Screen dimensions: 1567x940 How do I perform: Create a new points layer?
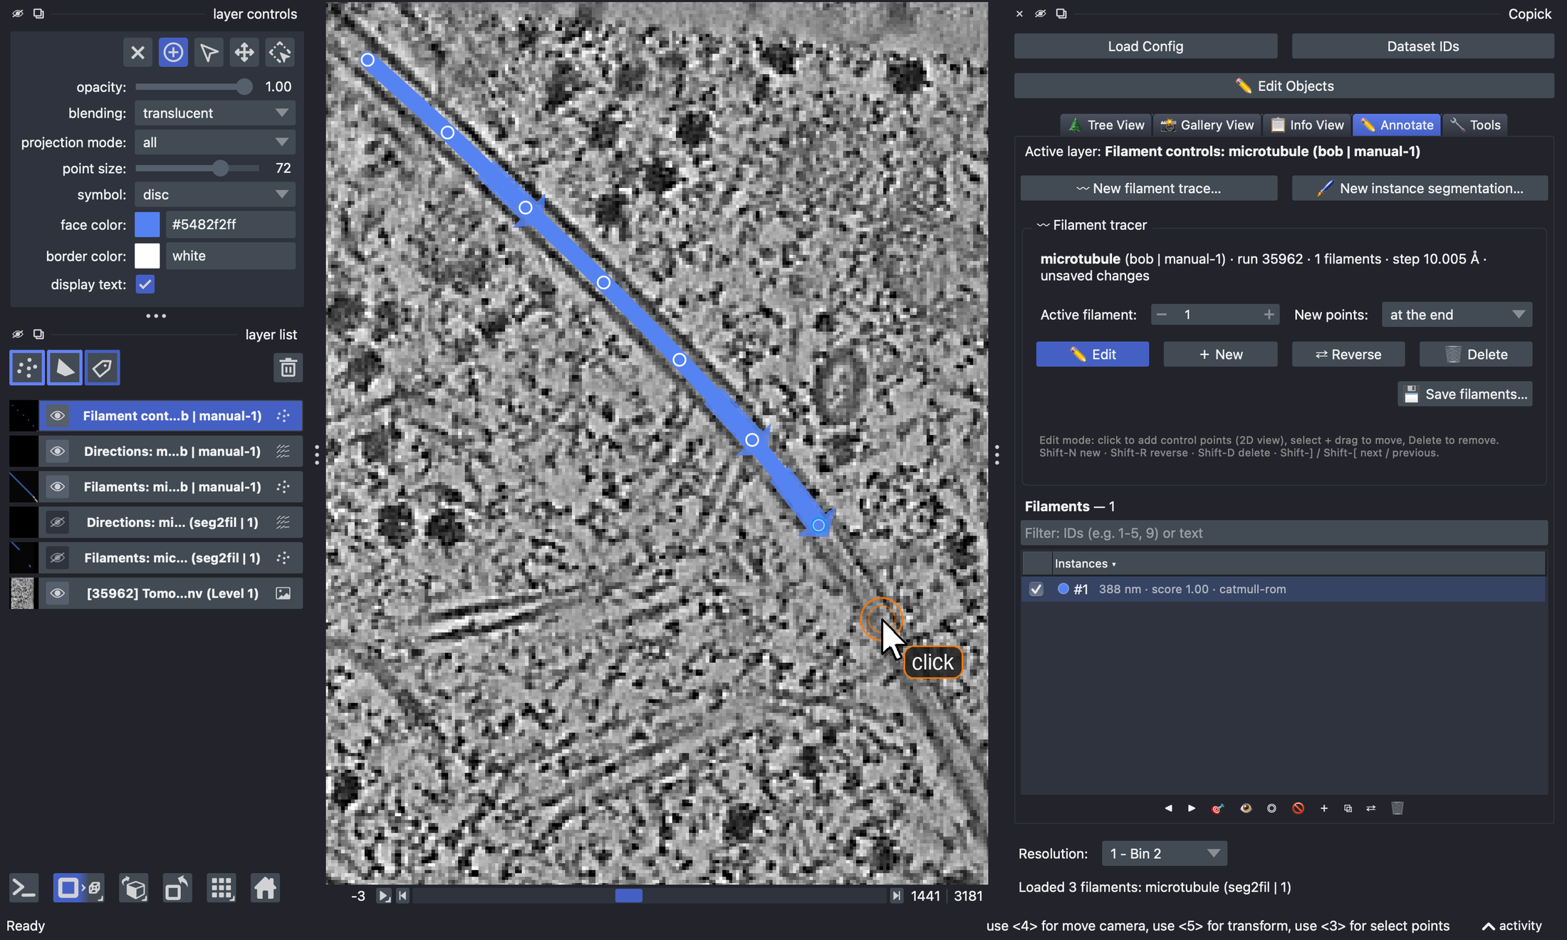27,368
